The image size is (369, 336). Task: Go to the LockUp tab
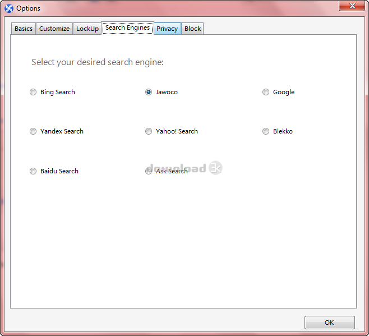[87, 29]
